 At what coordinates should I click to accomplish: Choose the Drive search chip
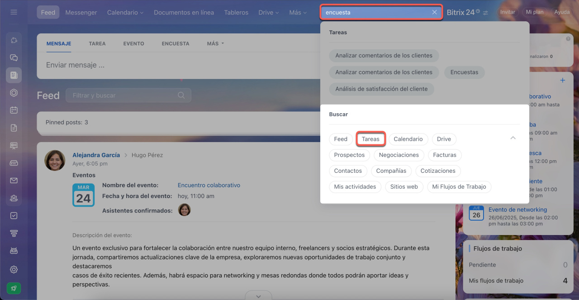pyautogui.click(x=444, y=139)
